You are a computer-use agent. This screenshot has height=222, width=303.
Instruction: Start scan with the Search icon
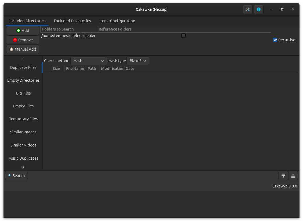pyautogui.click(x=10, y=176)
